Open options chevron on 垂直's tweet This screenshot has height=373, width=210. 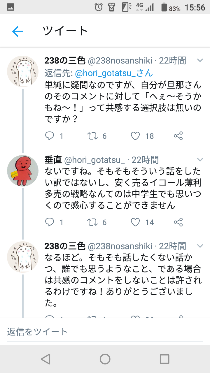(200, 159)
